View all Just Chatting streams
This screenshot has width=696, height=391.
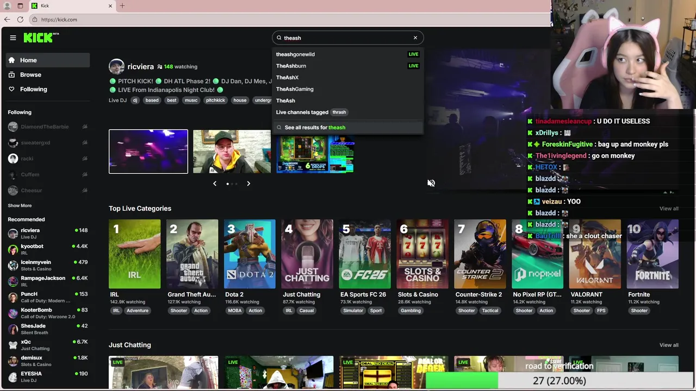669,345
